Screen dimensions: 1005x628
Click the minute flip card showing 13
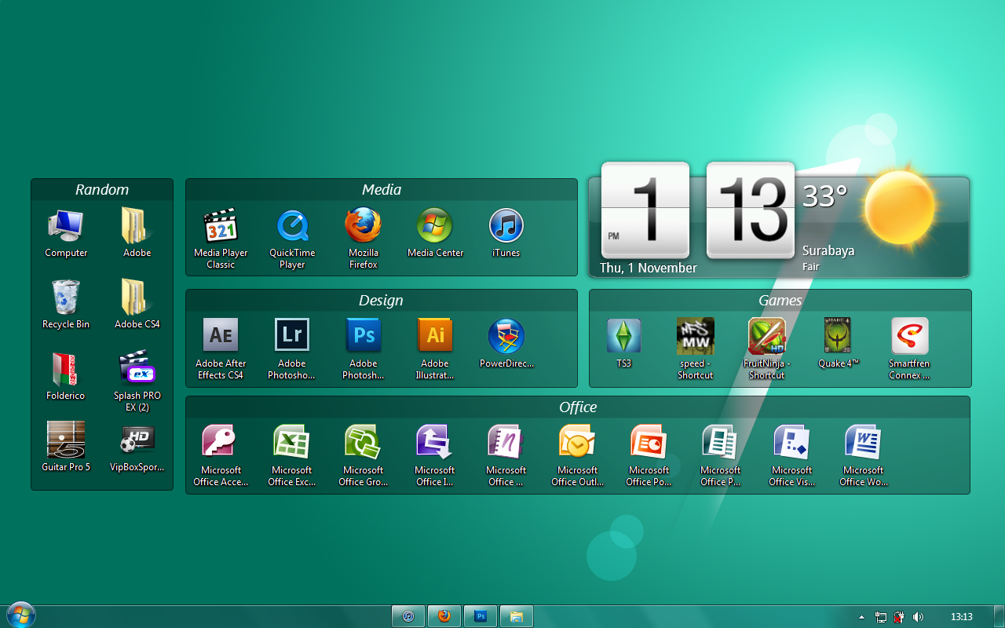click(751, 210)
